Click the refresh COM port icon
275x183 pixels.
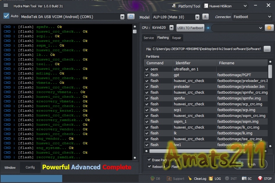(x=131, y=17)
